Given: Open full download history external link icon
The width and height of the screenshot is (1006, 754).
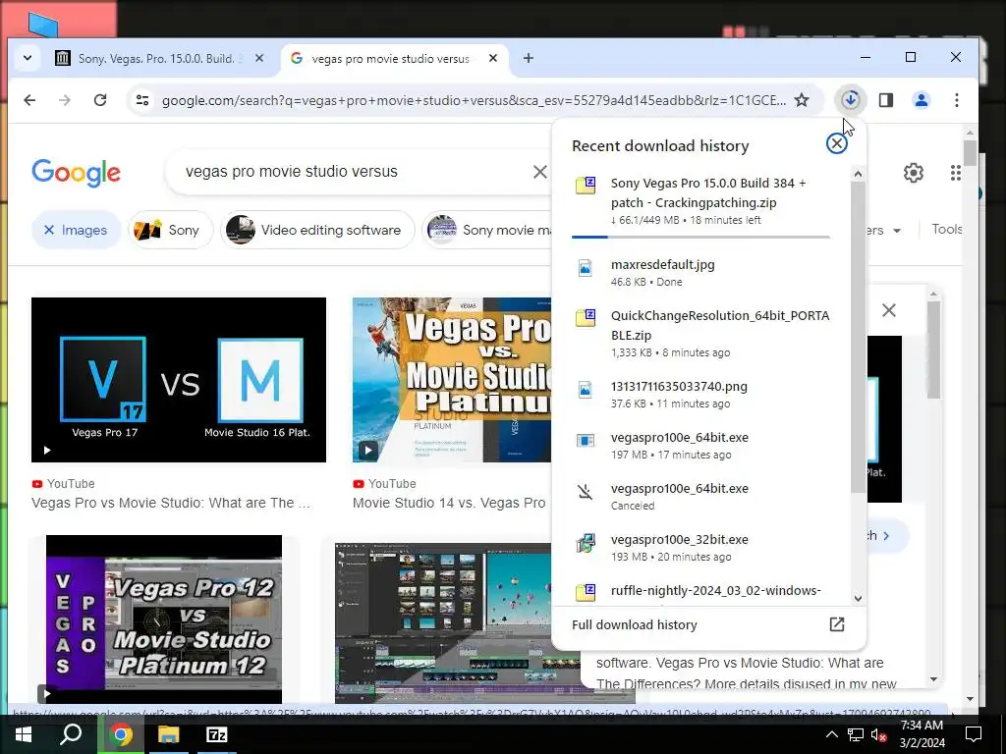Looking at the screenshot, I should pos(837,624).
